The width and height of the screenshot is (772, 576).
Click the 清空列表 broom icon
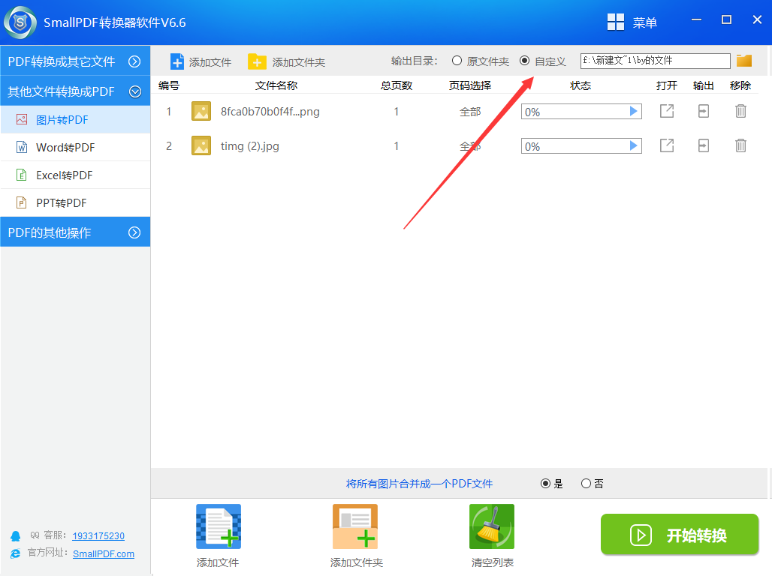click(492, 526)
